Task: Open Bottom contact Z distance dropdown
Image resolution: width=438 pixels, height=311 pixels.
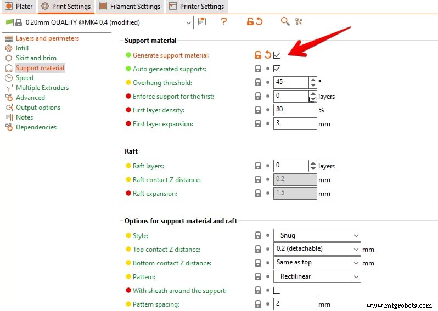Action: tap(317, 263)
